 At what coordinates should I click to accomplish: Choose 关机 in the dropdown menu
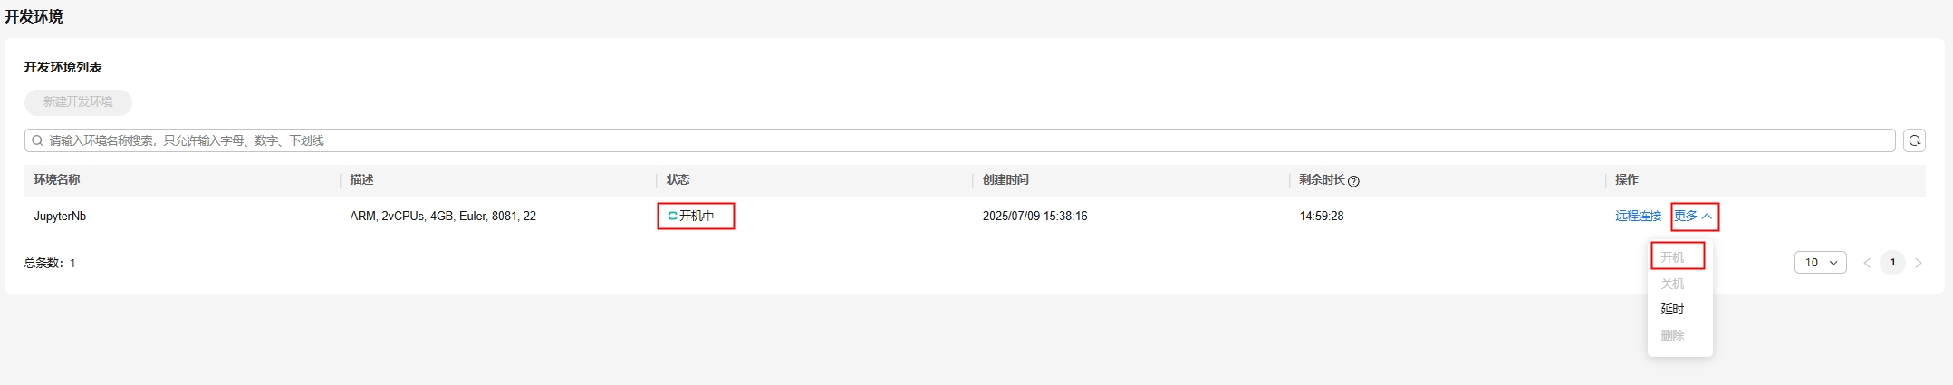point(1672,284)
